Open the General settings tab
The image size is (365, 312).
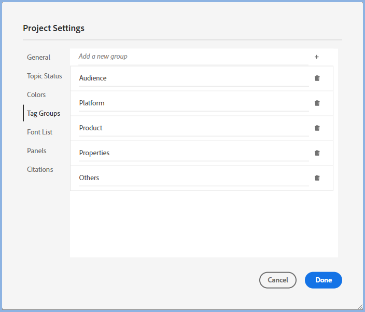[x=39, y=58]
